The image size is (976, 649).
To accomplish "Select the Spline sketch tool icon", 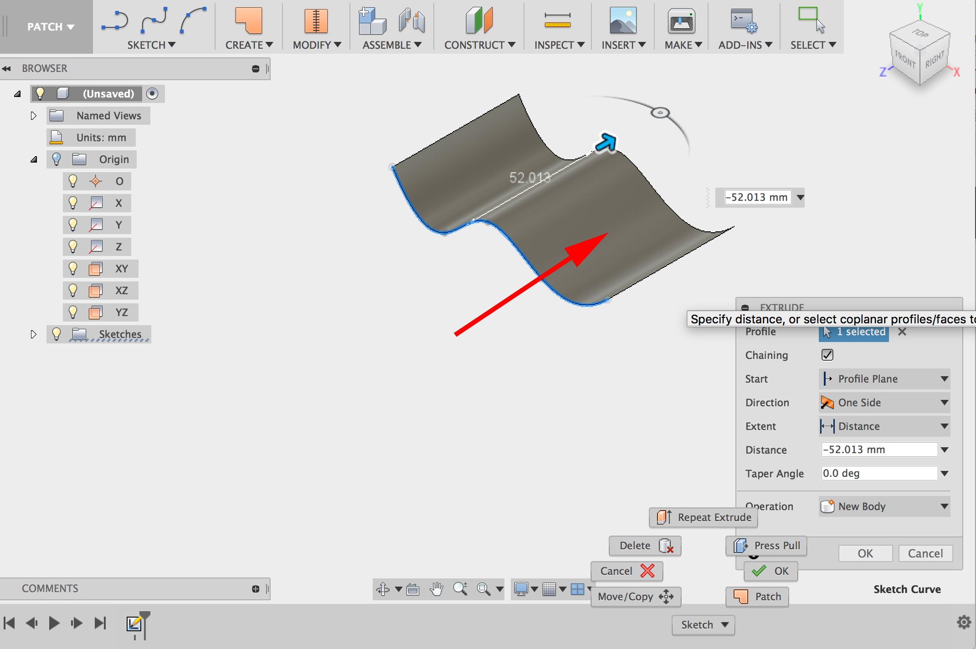I will point(154,21).
